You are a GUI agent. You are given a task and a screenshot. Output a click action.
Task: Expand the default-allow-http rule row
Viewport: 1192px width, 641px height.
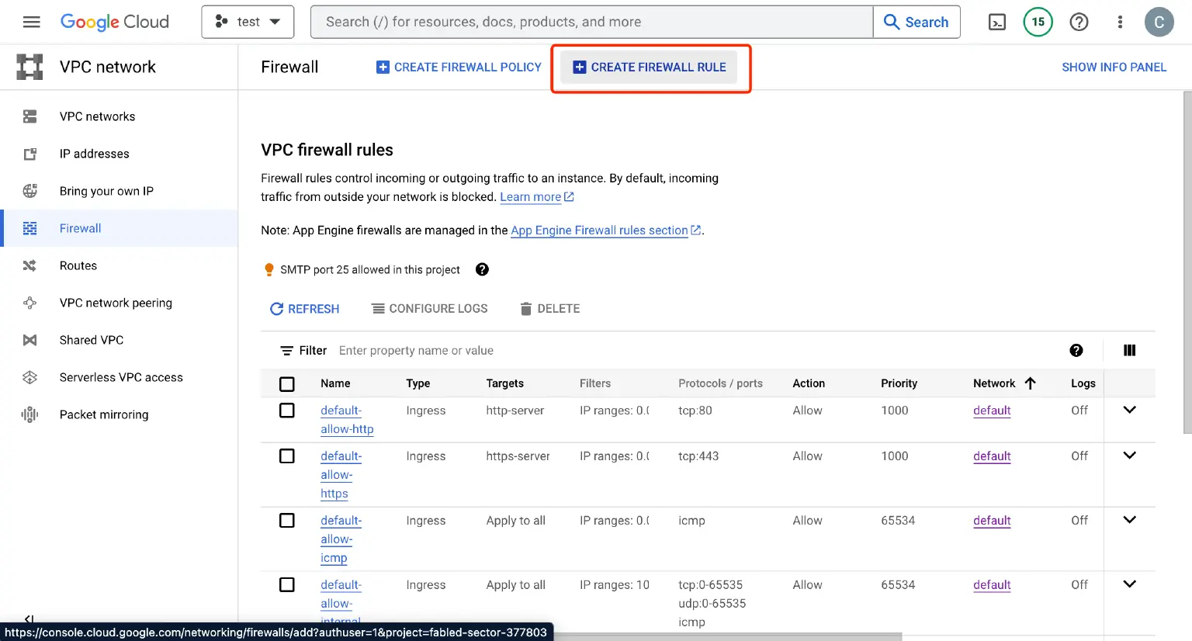pyautogui.click(x=1129, y=409)
